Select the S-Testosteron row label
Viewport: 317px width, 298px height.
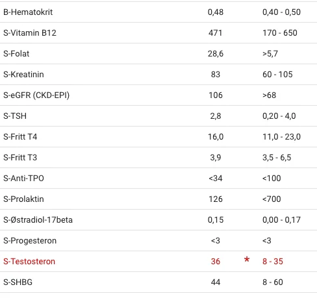(x=29, y=262)
